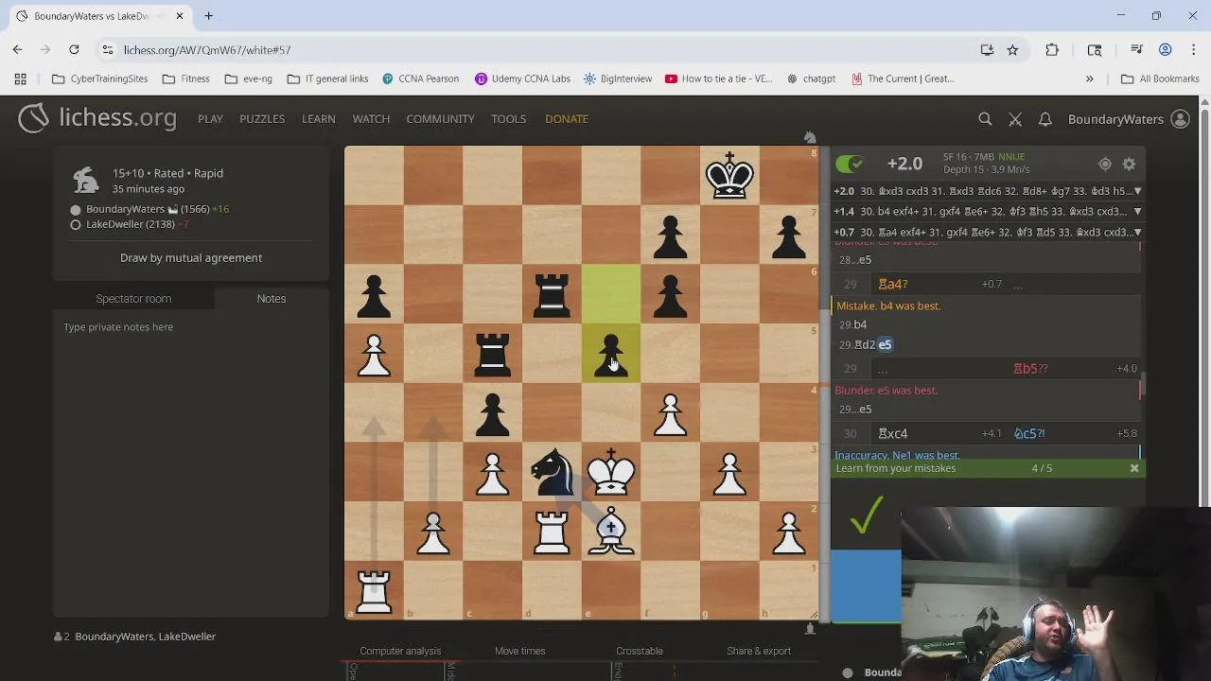
Task: Switch to the Notes tab
Action: [272, 299]
